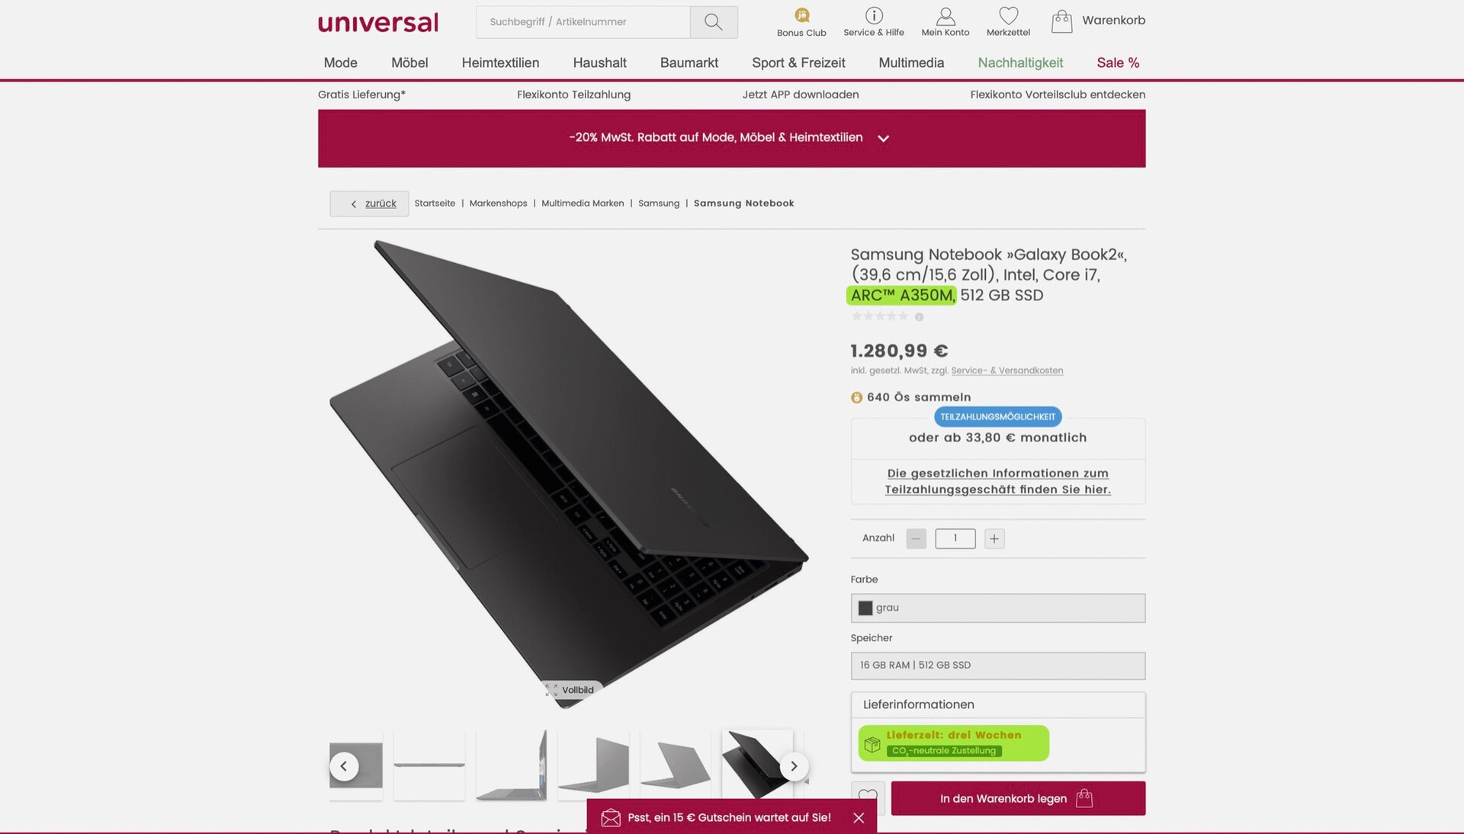Click the Suchbegriff search input field
Viewport: 1464px width, 834px height.
coord(583,22)
